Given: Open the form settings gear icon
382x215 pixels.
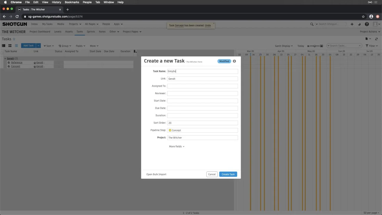Looking at the screenshot, I should coord(234,61).
